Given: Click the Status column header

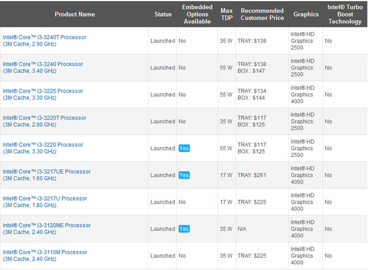Looking at the screenshot, I should pos(163,13).
